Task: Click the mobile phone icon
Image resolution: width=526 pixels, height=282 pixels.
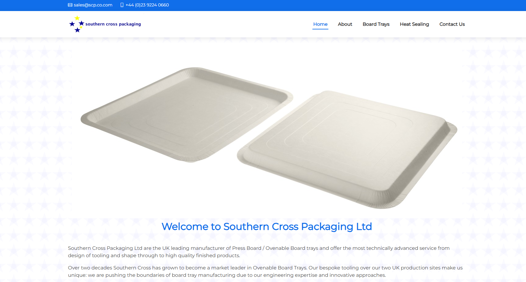Action: pyautogui.click(x=122, y=5)
